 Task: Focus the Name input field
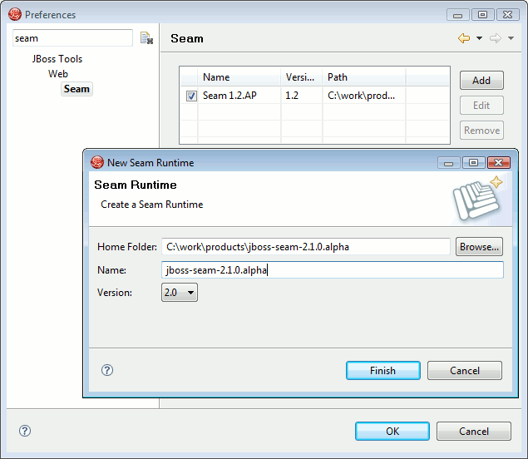point(333,269)
